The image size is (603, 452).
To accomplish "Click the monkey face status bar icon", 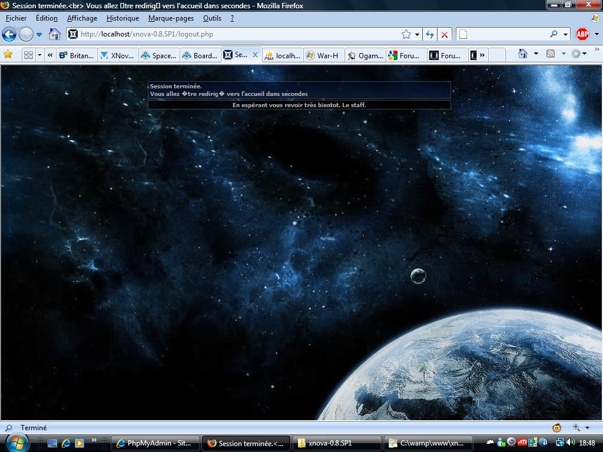I will [556, 428].
